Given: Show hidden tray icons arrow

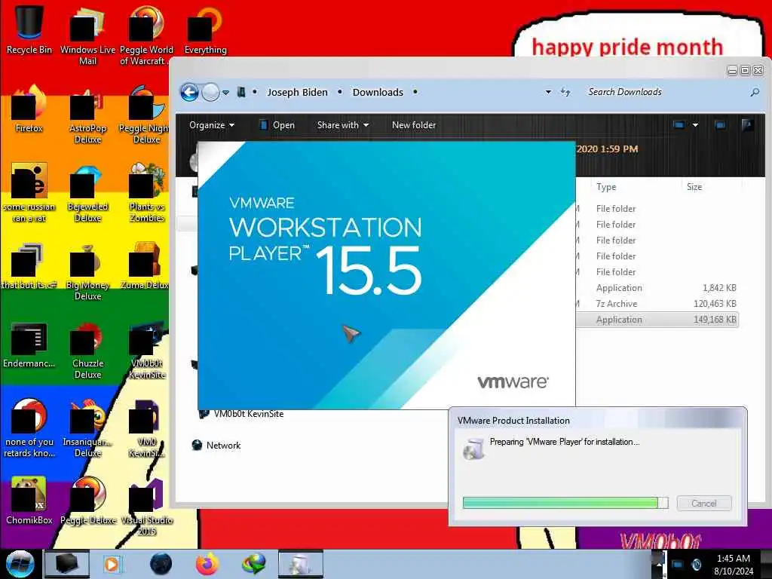Looking at the screenshot, I should [659, 564].
